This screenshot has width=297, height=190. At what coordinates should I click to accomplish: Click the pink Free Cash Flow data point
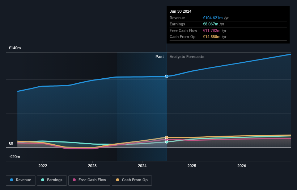(166, 140)
